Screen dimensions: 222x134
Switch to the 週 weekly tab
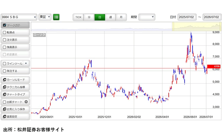(110, 17)
